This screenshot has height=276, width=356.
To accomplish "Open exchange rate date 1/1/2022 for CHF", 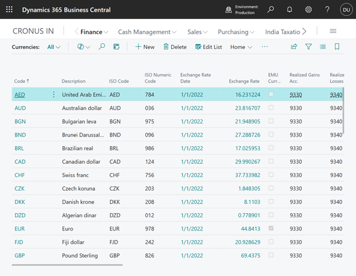I will (x=192, y=175).
